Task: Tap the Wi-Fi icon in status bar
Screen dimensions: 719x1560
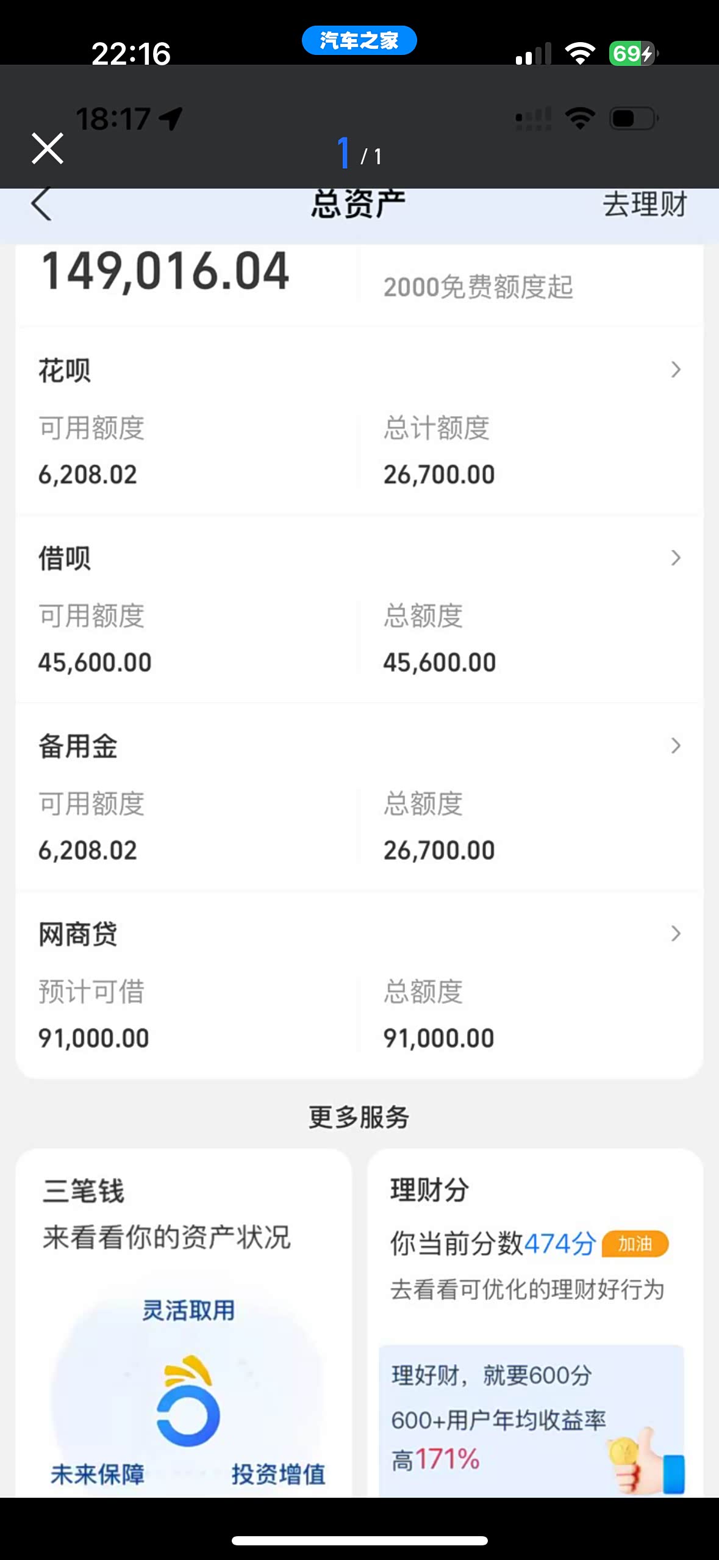Action: pyautogui.click(x=580, y=54)
